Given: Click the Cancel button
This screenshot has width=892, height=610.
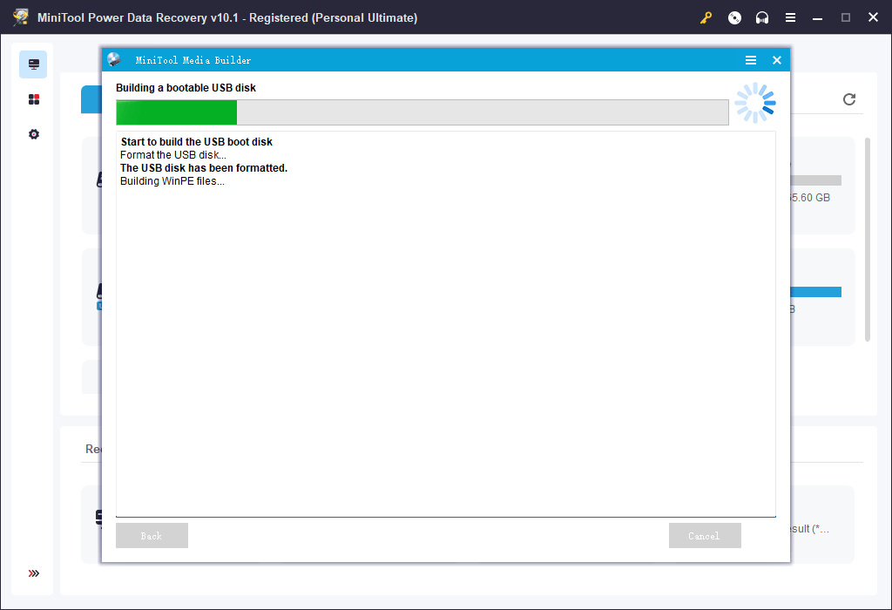Looking at the screenshot, I should [705, 535].
